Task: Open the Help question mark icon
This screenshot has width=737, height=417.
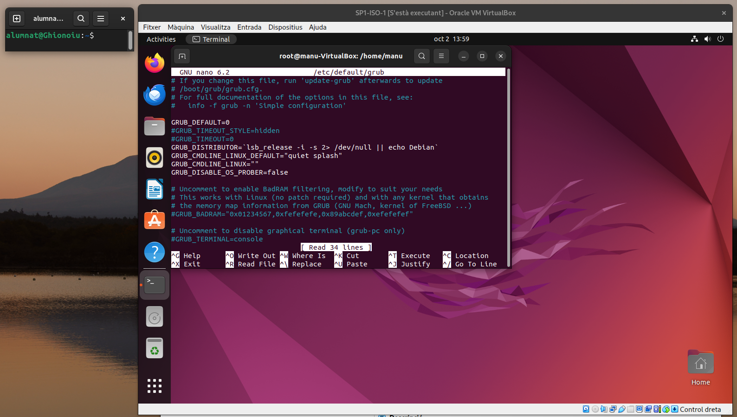Action: [x=155, y=252]
